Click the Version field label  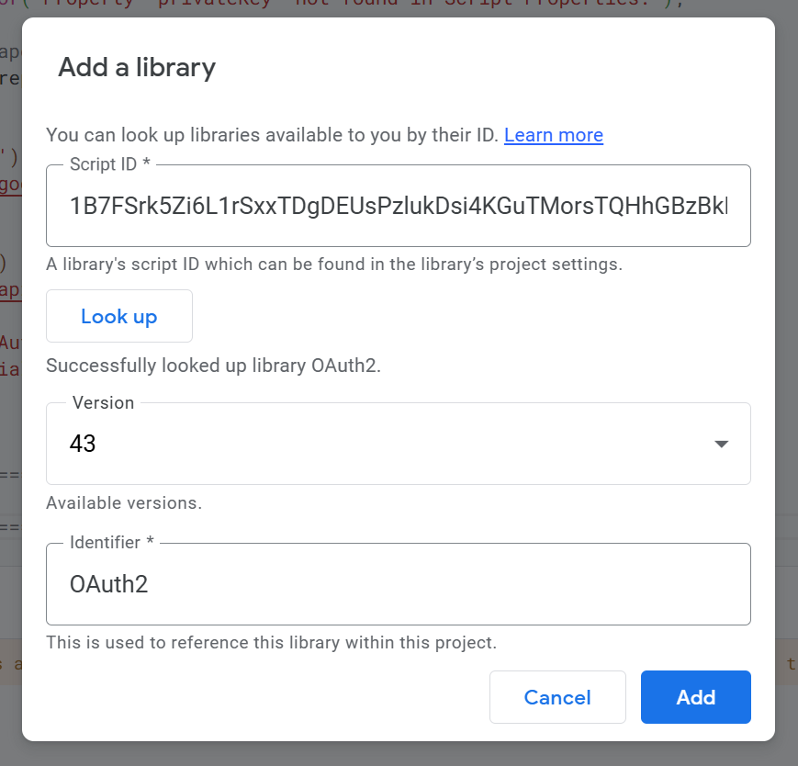click(103, 402)
